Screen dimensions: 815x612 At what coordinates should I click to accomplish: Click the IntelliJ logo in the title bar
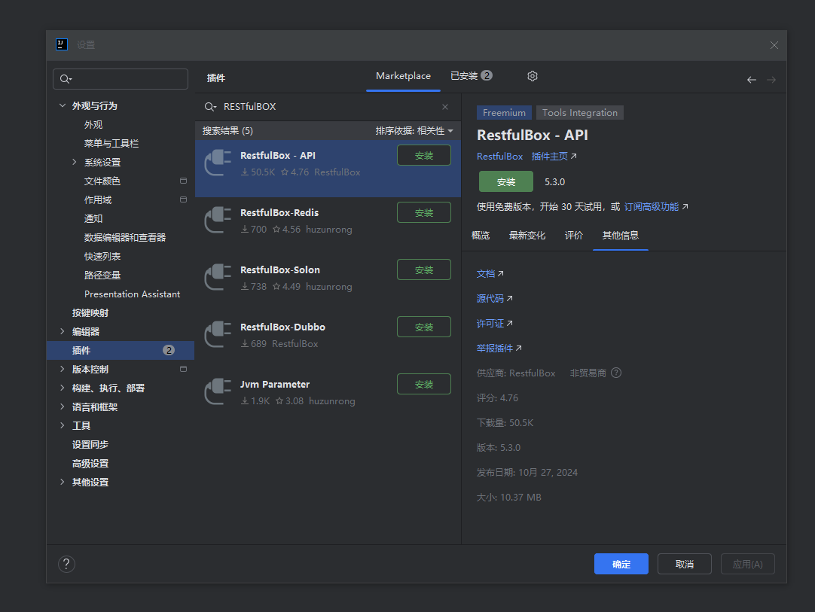click(x=62, y=44)
